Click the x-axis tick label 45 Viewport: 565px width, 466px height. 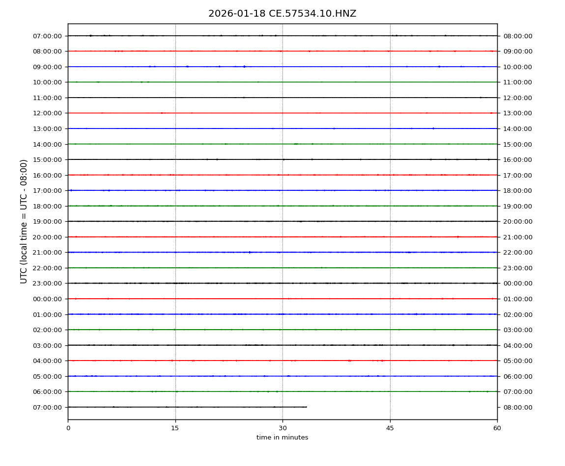tap(390, 428)
